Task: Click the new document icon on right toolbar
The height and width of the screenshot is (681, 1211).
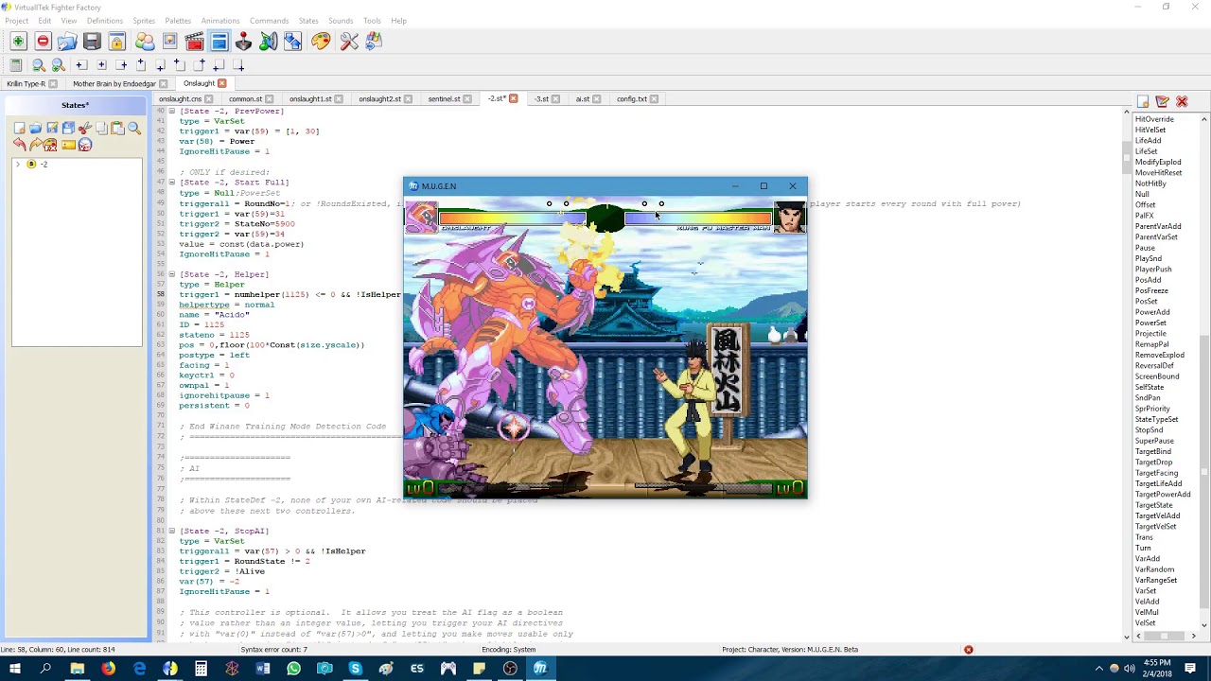Action: click(x=1143, y=101)
